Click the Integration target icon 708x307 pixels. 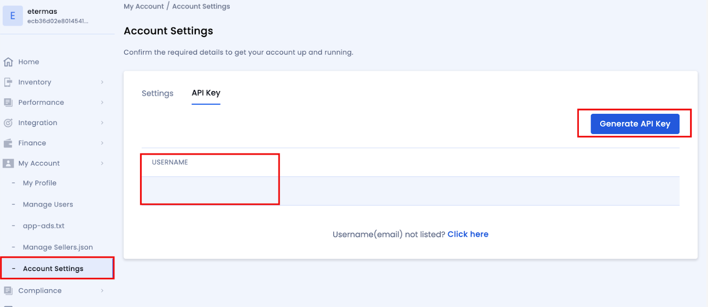(8, 123)
